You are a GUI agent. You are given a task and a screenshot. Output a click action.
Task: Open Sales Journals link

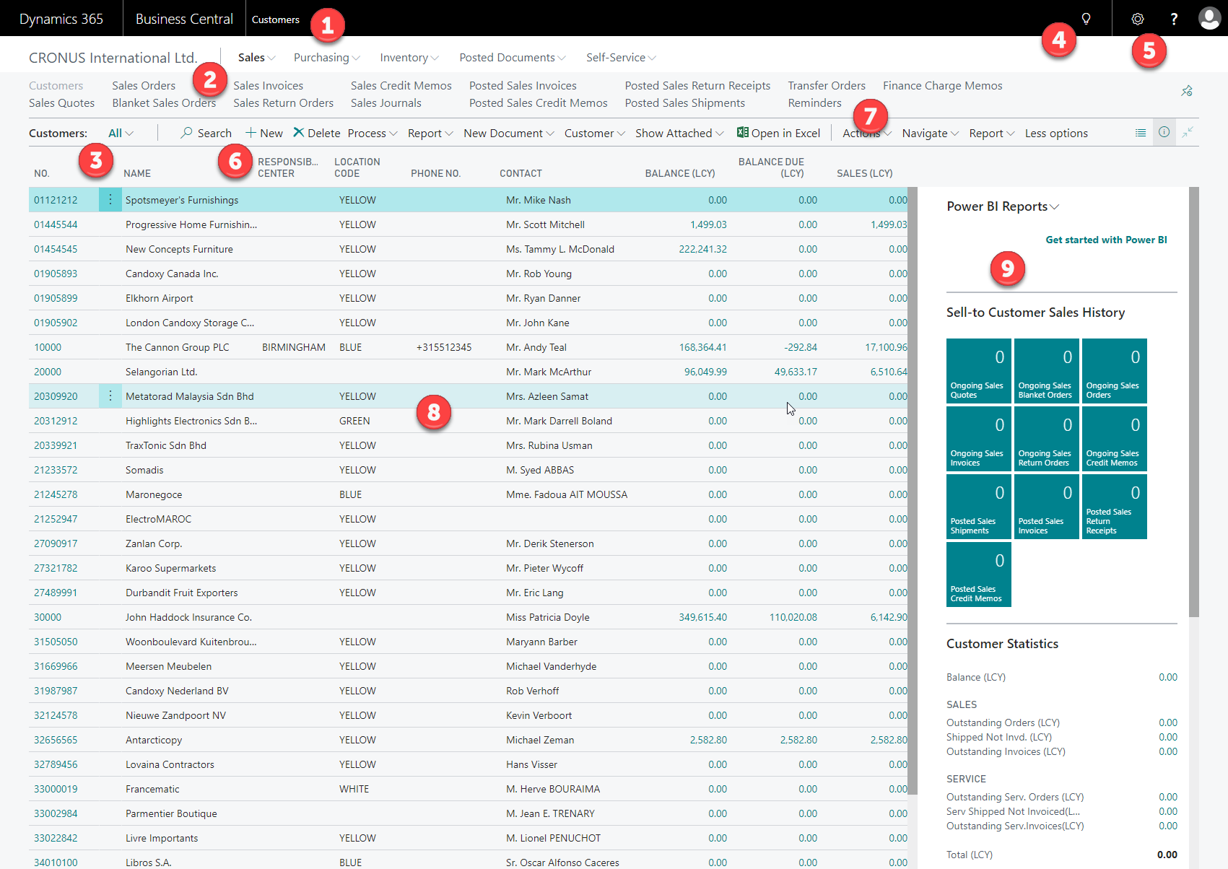(x=386, y=103)
